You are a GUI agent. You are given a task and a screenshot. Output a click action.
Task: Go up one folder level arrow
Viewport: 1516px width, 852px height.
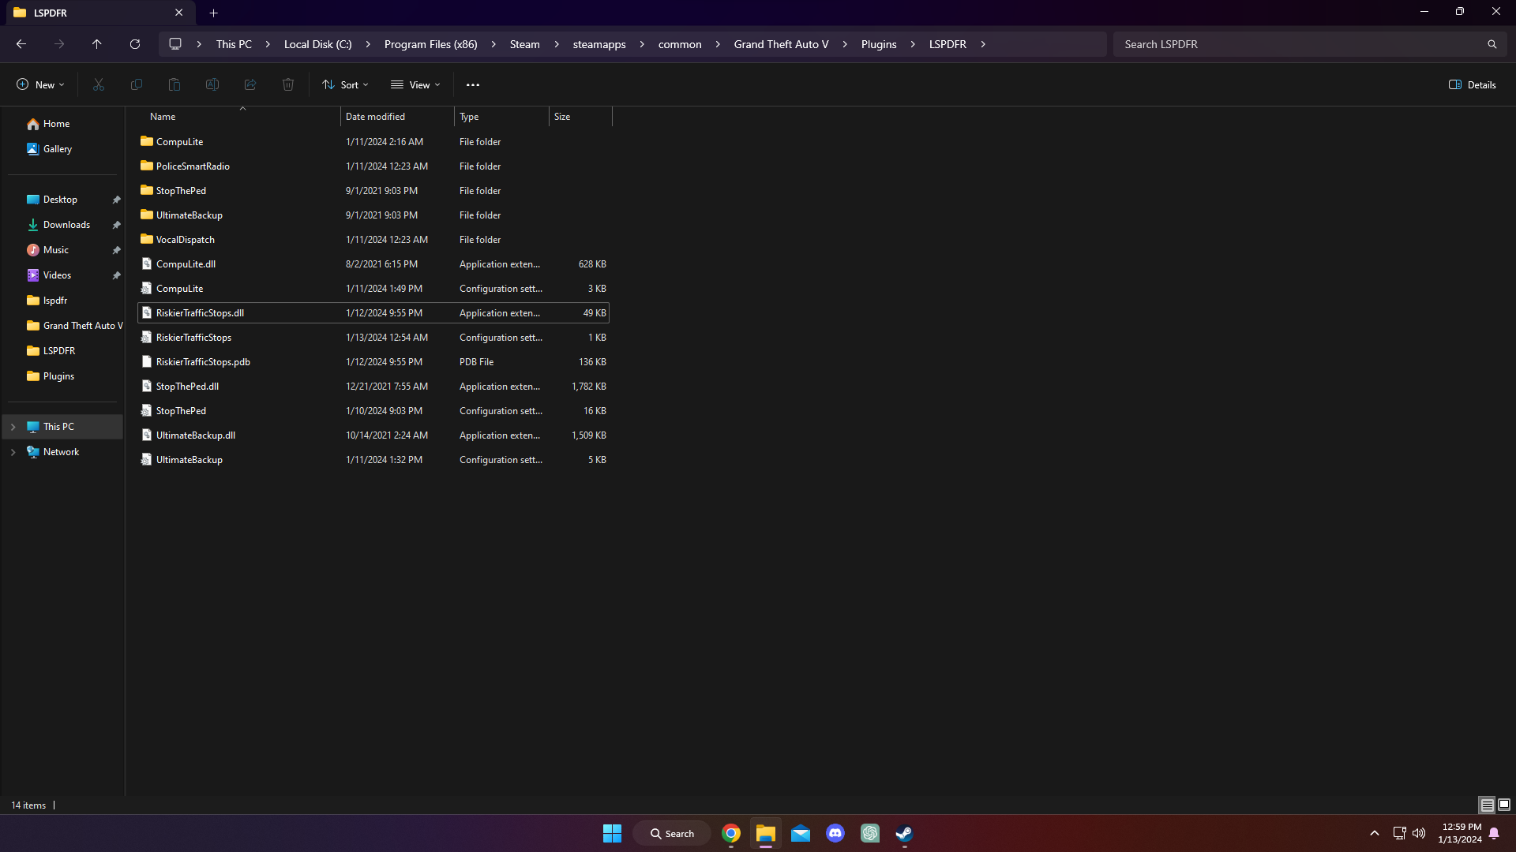click(97, 44)
